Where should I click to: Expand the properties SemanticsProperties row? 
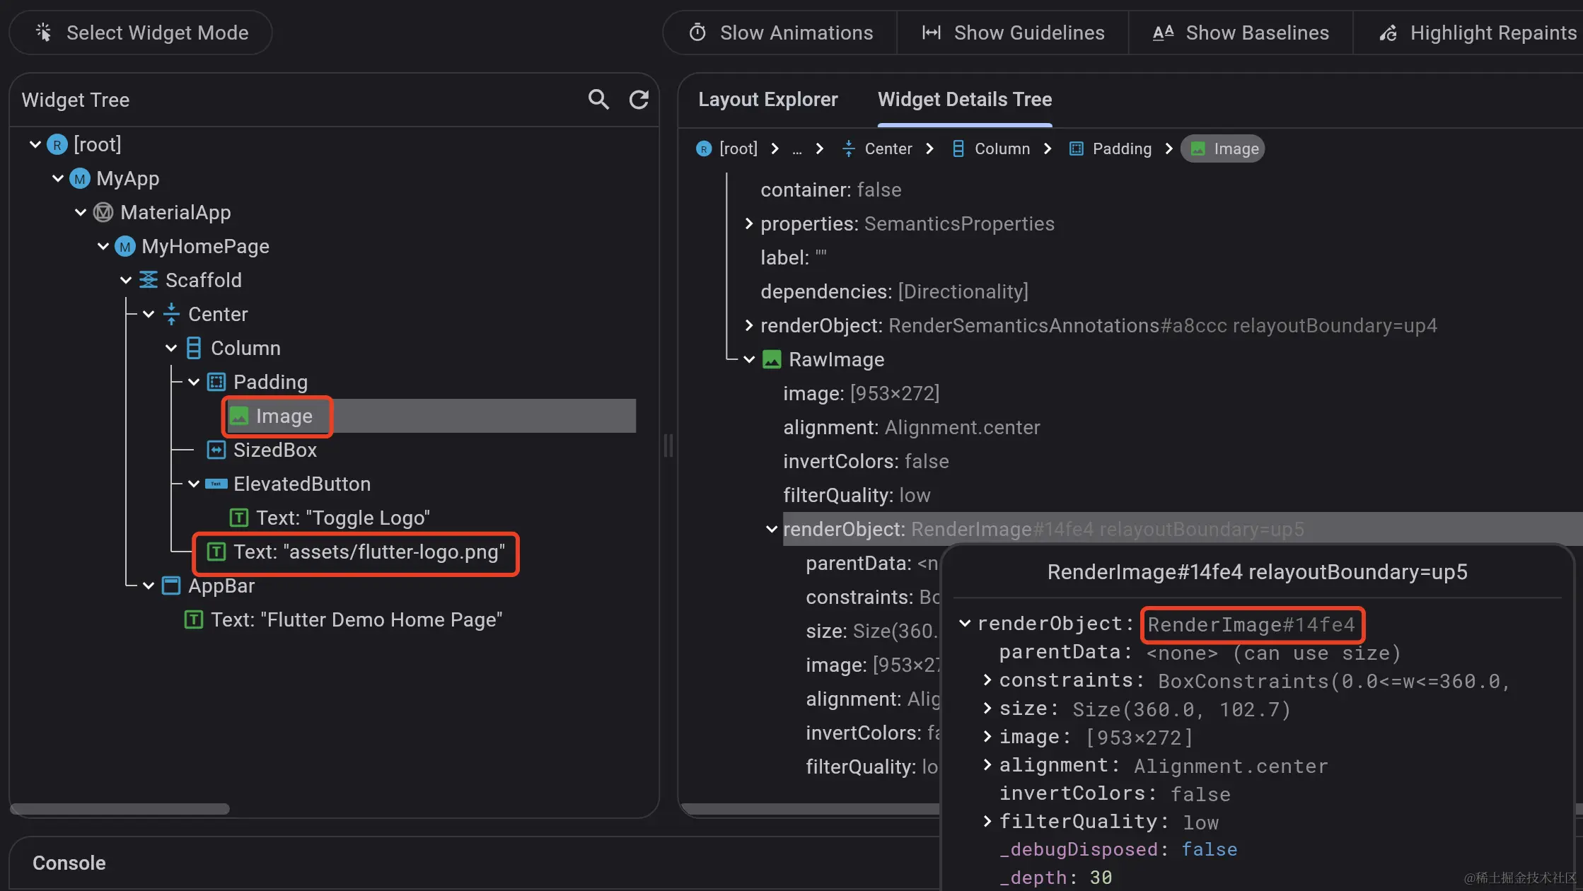(749, 223)
